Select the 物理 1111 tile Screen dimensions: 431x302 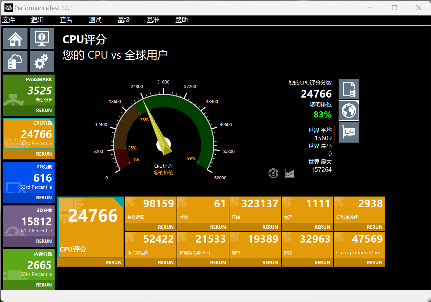tap(307, 210)
